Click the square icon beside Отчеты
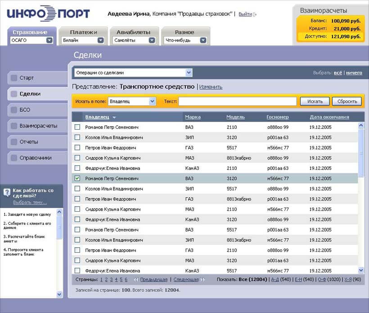The height and width of the screenshot is (313, 369). [14, 142]
